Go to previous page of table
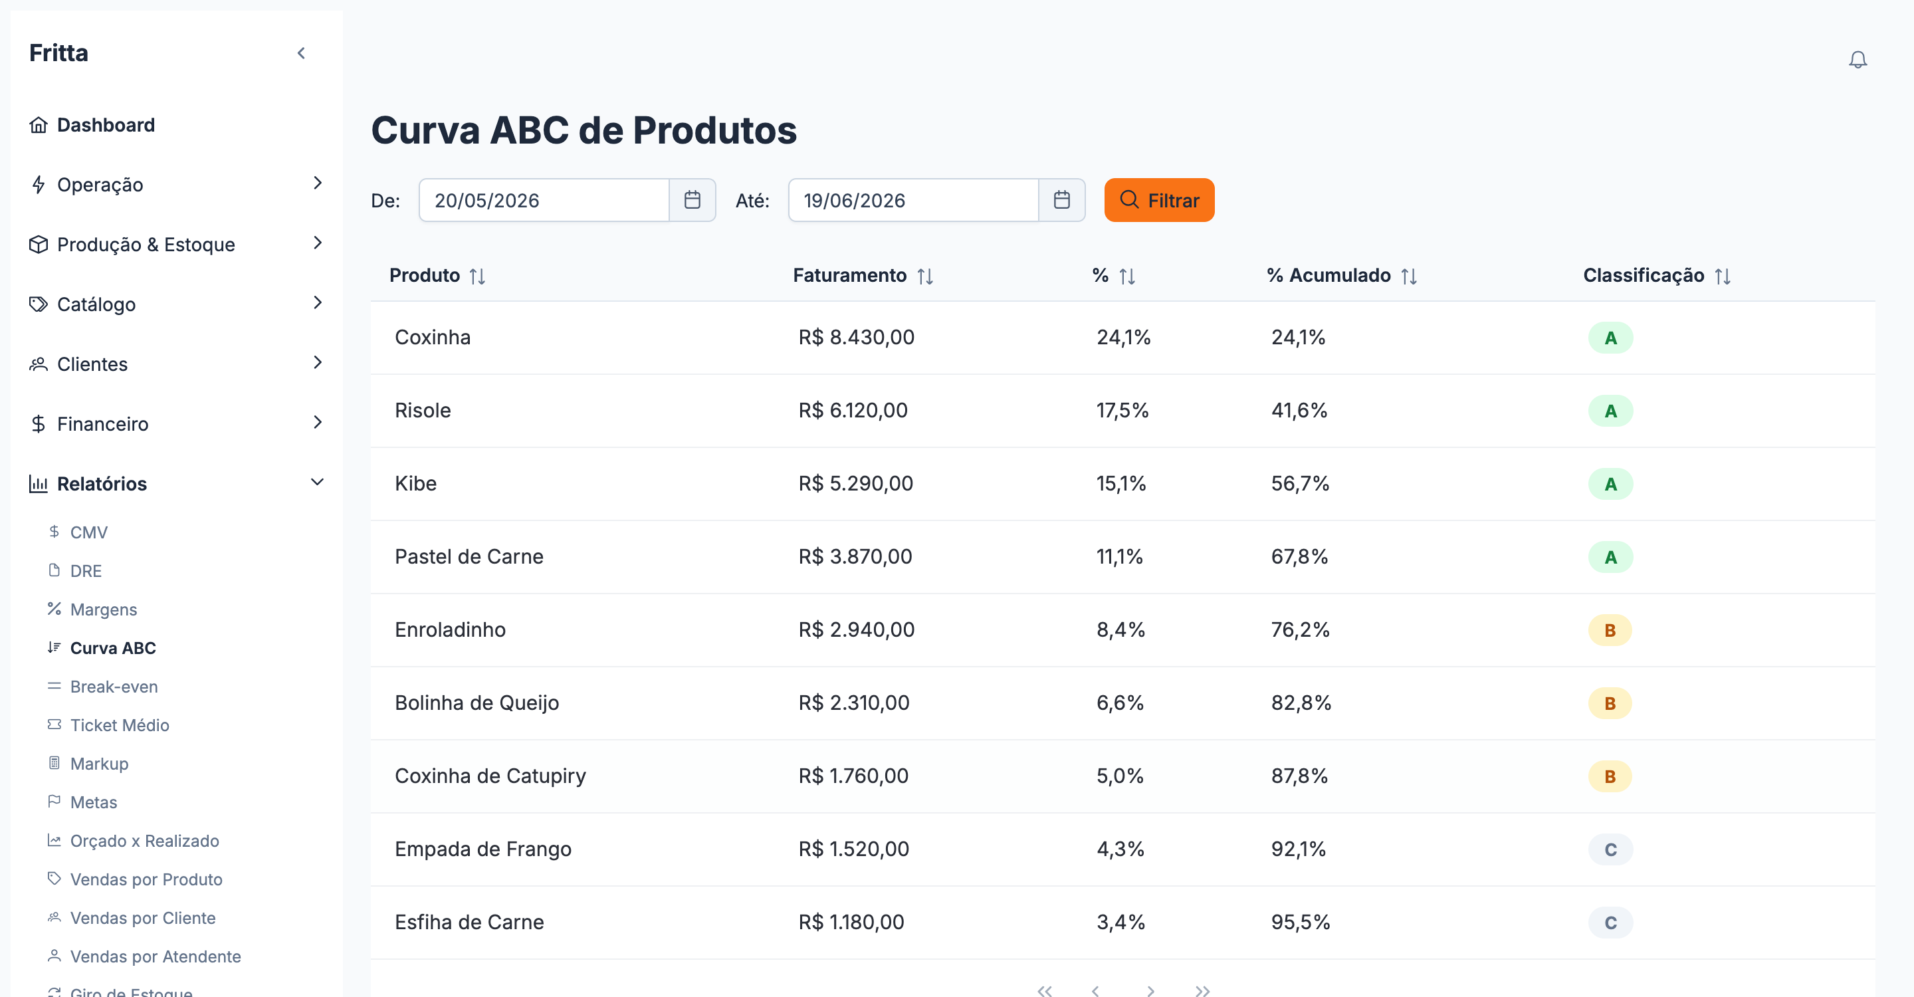1914x997 pixels. pos(1095,990)
